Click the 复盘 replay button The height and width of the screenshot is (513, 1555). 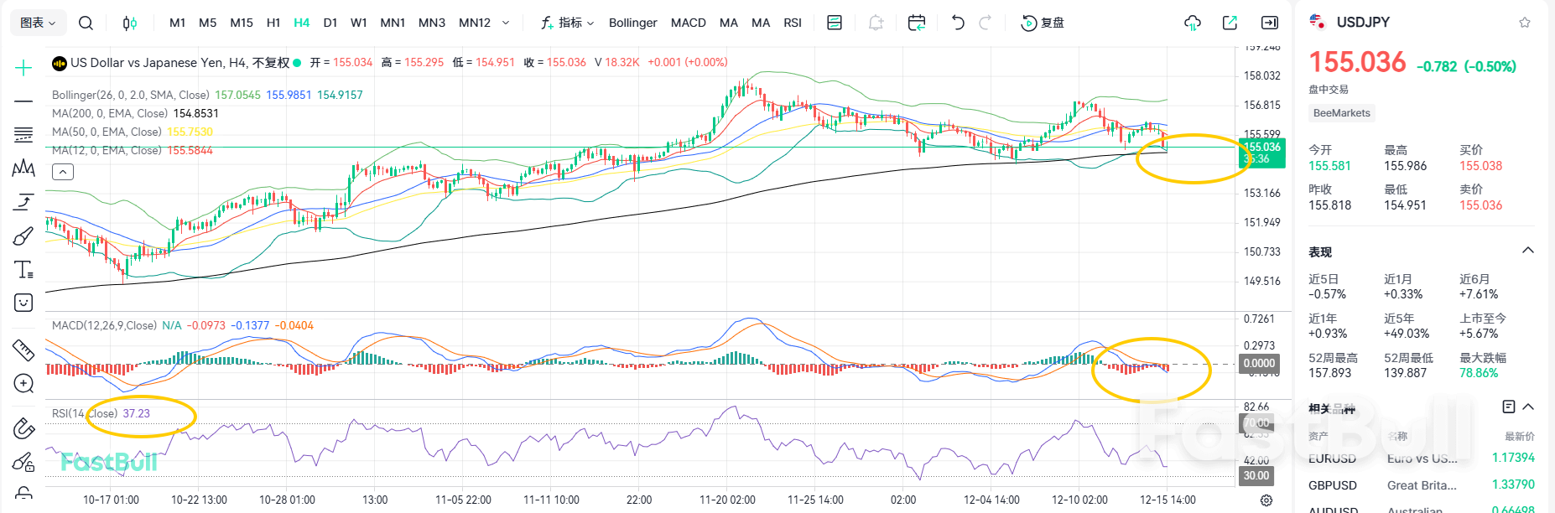pyautogui.click(x=1043, y=23)
